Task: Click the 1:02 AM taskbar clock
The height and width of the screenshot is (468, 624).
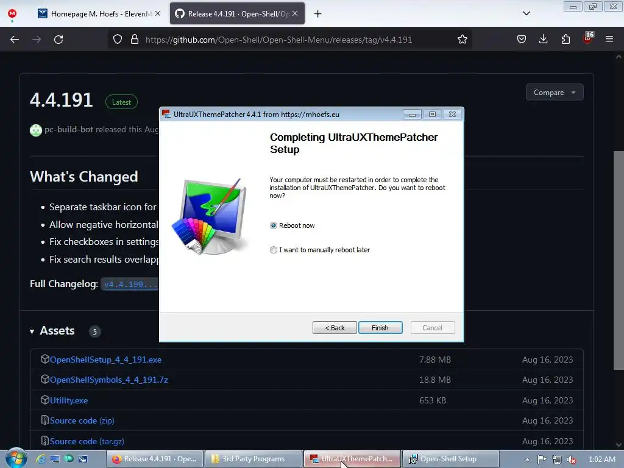Action: [601, 459]
